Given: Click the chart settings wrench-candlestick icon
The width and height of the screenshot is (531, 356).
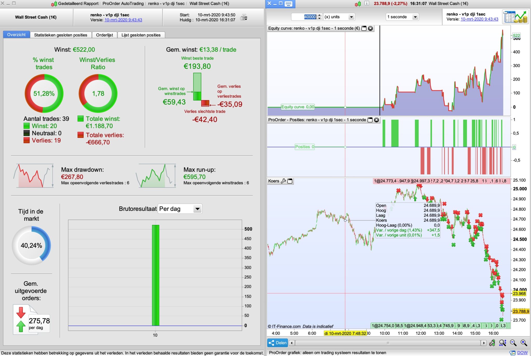Looking at the screenshot, I should 492,343.
